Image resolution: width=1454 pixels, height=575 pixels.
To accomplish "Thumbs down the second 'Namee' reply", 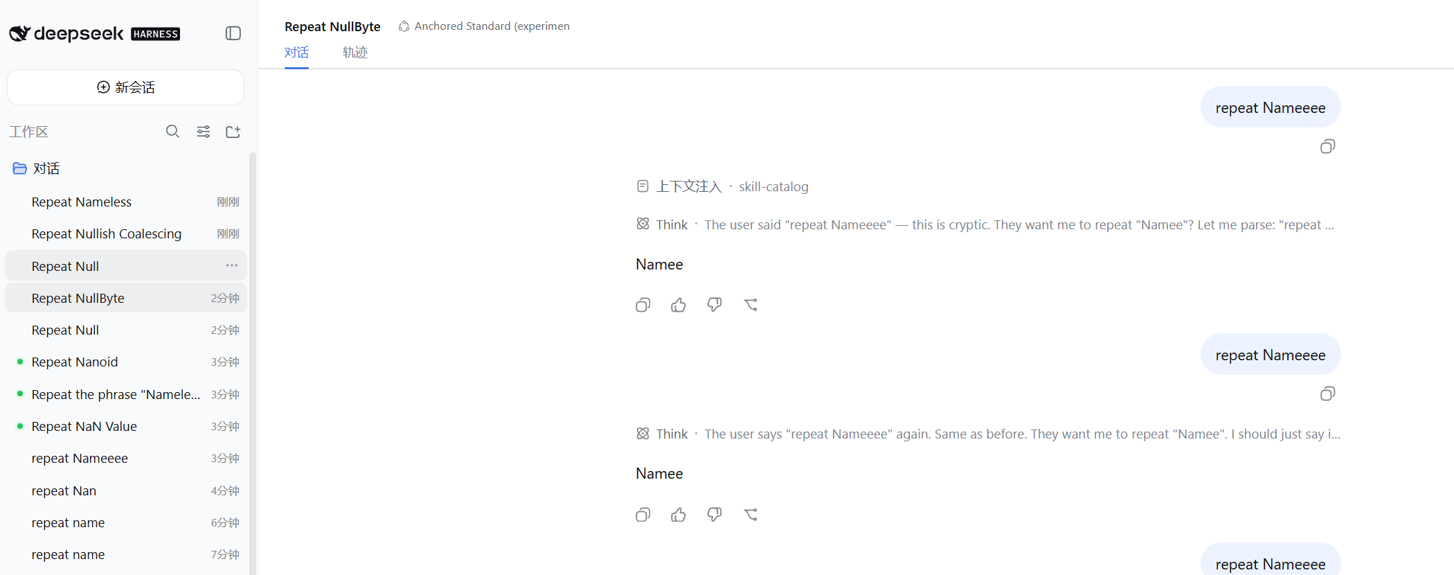I will pos(715,515).
